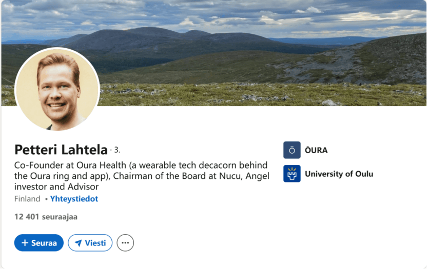The width and height of the screenshot is (427, 269).
Task: Click the University of Oulu logo icon
Action: pos(292,174)
